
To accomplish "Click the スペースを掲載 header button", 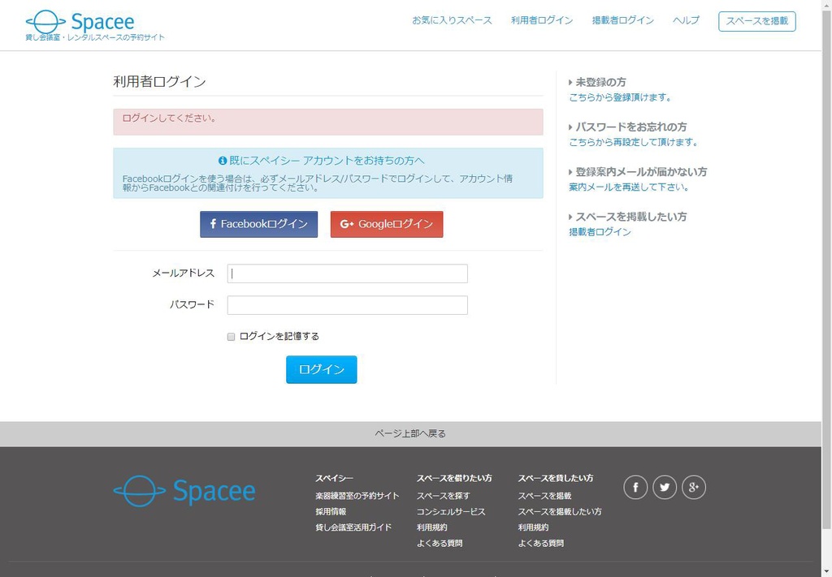I will tap(757, 21).
